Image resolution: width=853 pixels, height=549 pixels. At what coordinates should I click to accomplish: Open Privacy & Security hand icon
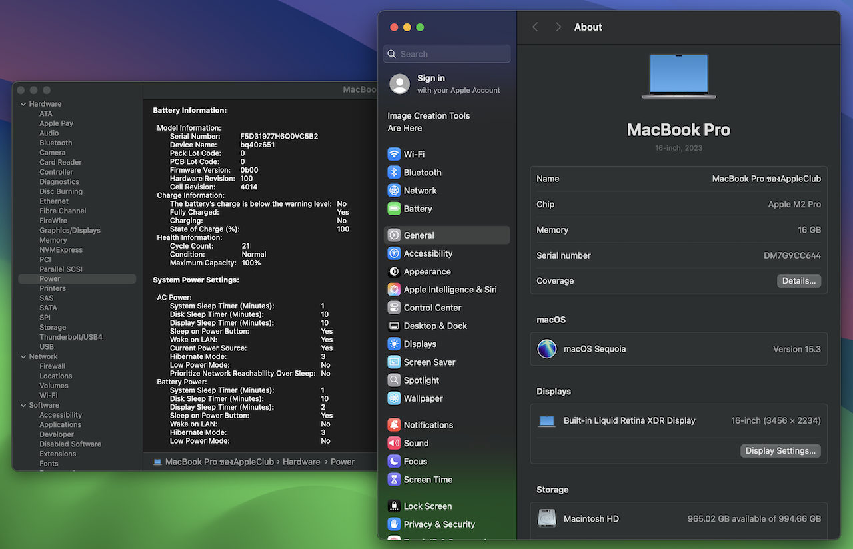(394, 524)
